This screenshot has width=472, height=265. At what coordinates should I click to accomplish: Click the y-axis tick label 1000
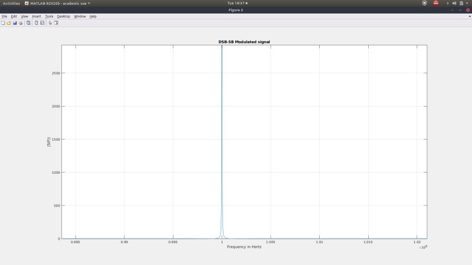pyautogui.click(x=56, y=173)
